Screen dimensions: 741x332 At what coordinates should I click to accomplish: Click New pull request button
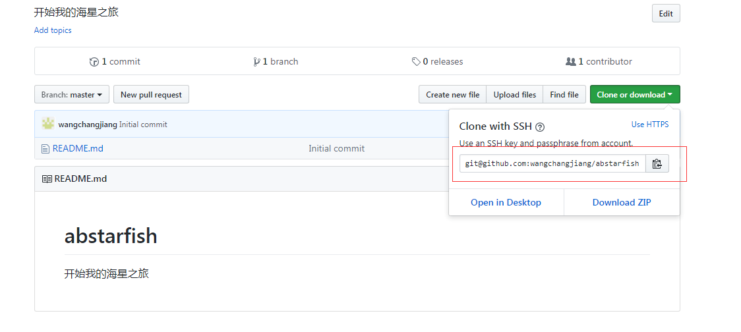coord(151,94)
